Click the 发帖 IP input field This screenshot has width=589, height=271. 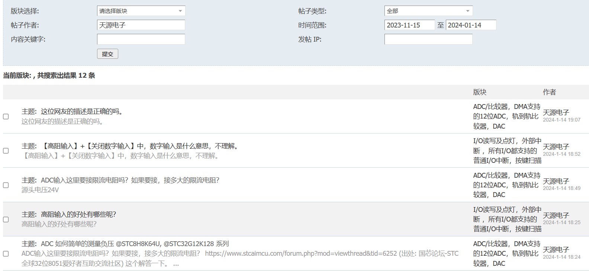[428, 39]
